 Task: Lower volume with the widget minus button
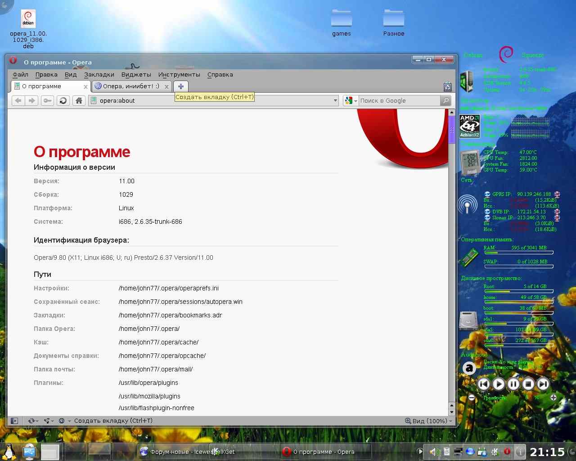pos(472,398)
